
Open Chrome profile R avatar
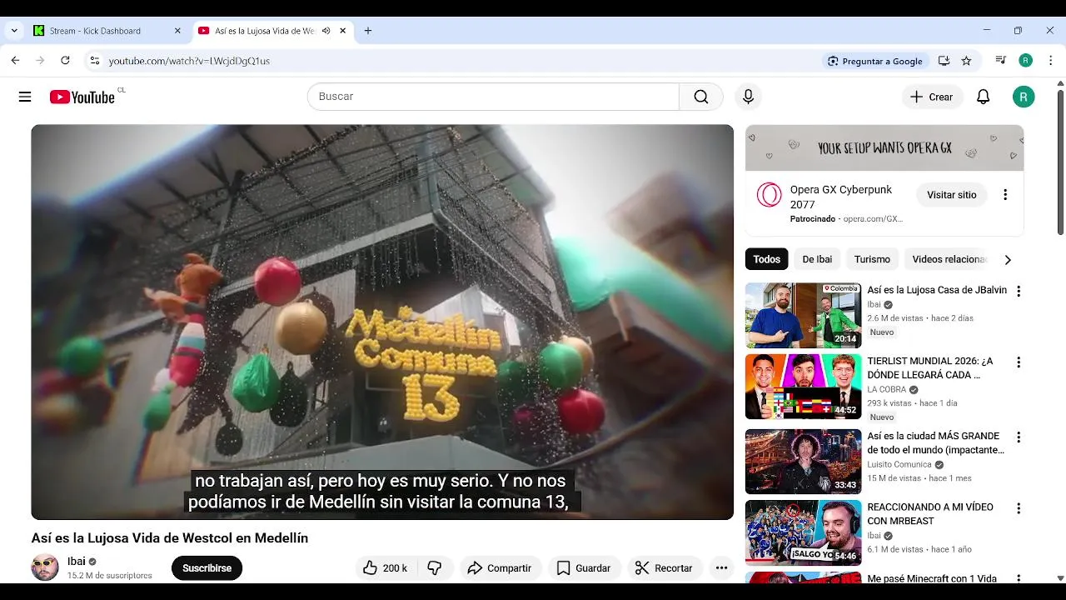click(1026, 61)
